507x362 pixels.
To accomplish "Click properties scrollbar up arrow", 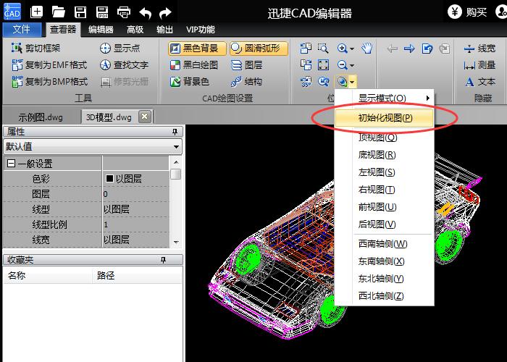I will point(176,162).
